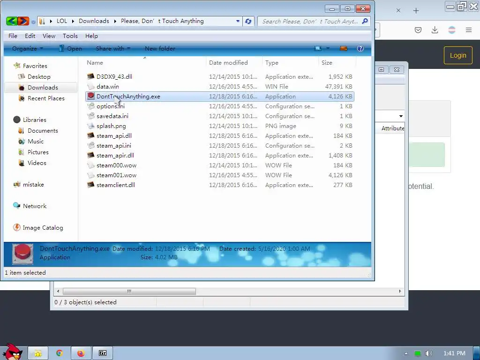
Task: Open the view options dropdown arrow
Action: point(328,48)
